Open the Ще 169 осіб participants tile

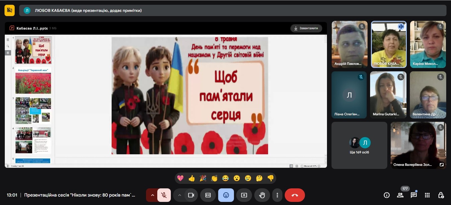[359, 146]
